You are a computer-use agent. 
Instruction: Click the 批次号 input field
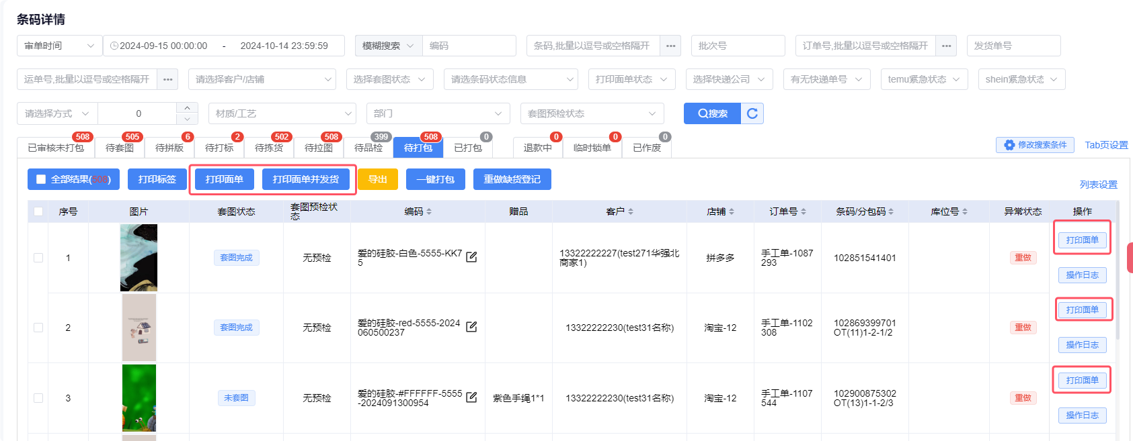pyautogui.click(x=738, y=46)
